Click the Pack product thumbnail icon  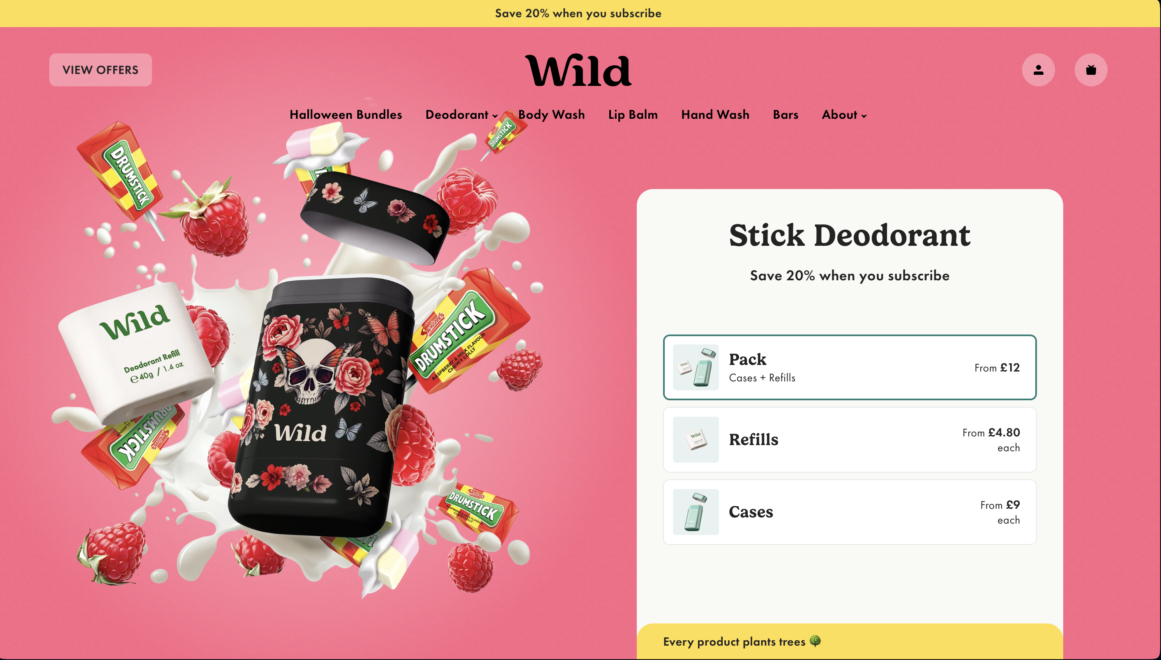[x=696, y=367]
